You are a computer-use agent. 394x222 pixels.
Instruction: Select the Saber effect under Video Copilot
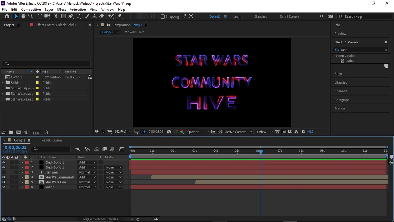coord(350,61)
